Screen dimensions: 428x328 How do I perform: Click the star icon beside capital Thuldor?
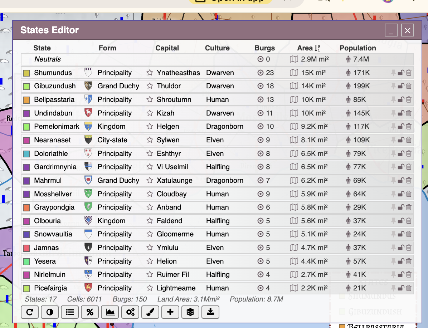point(150,86)
